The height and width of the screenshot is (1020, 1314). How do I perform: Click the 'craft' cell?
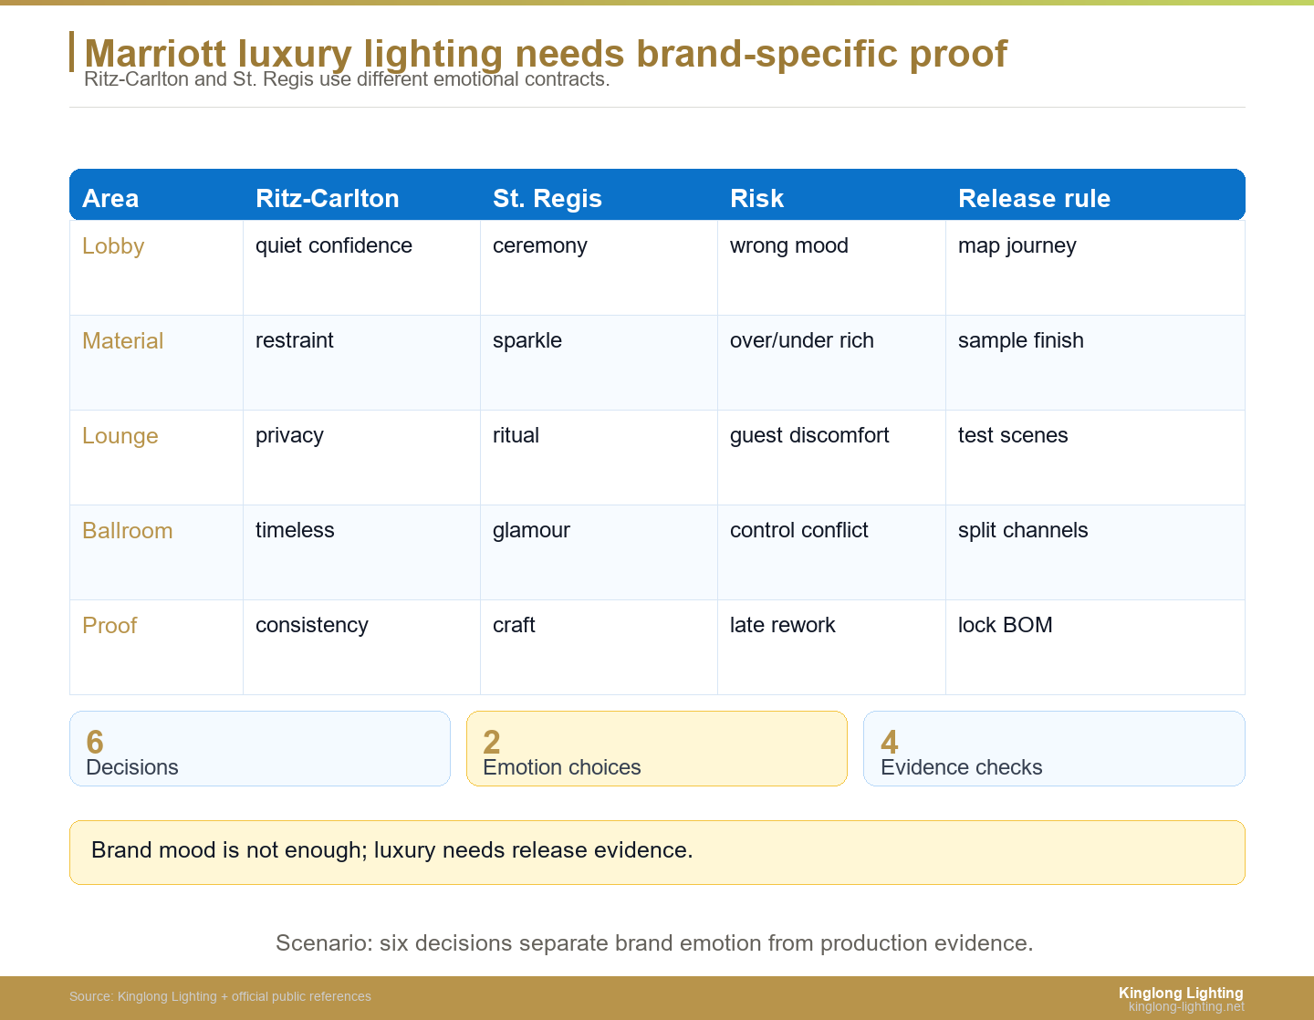[599, 647]
